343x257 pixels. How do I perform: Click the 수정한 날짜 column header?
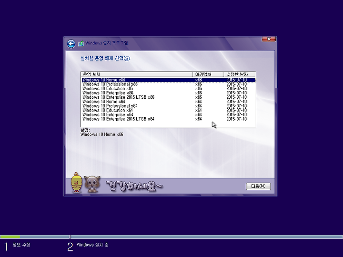[x=240, y=74]
